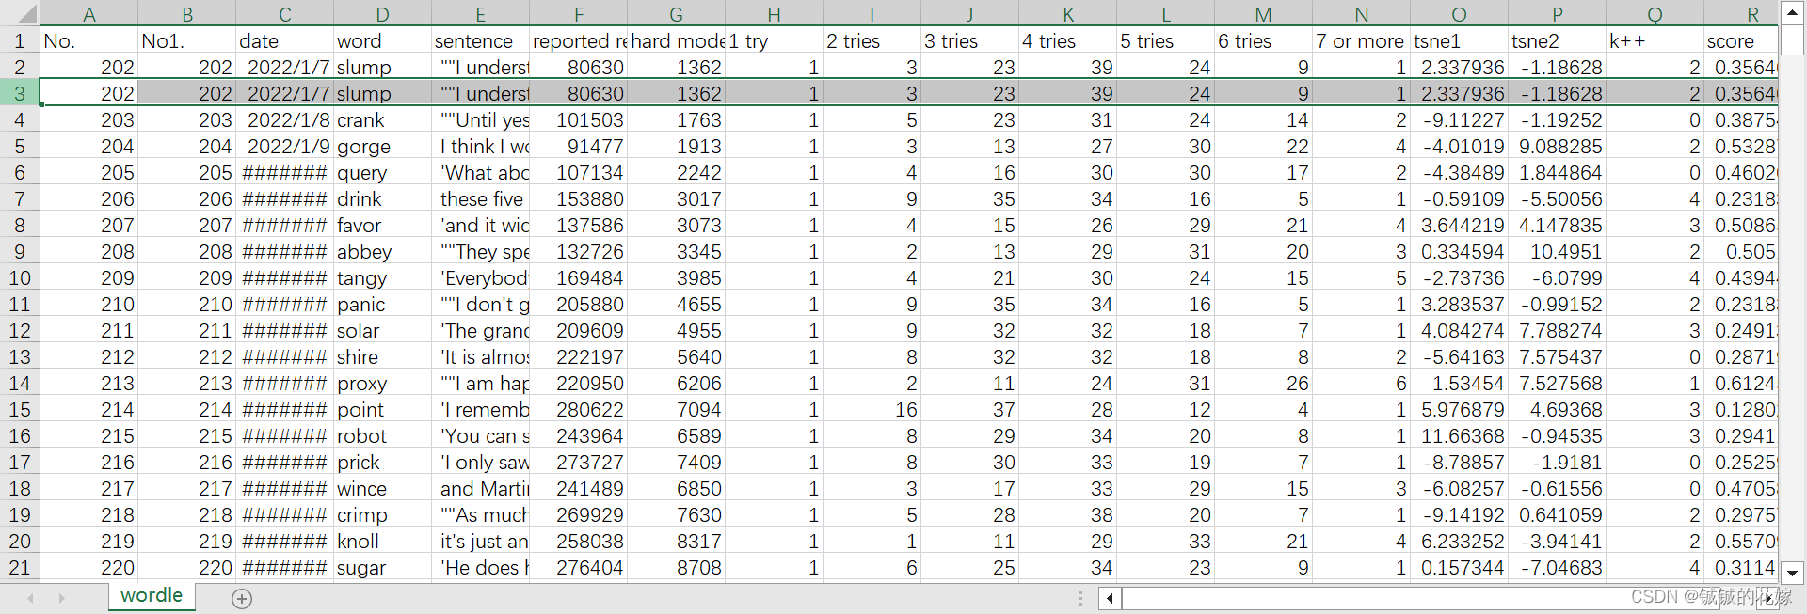Go to next sheet with navigation arrow
This screenshot has width=1807, height=614.
(x=62, y=598)
